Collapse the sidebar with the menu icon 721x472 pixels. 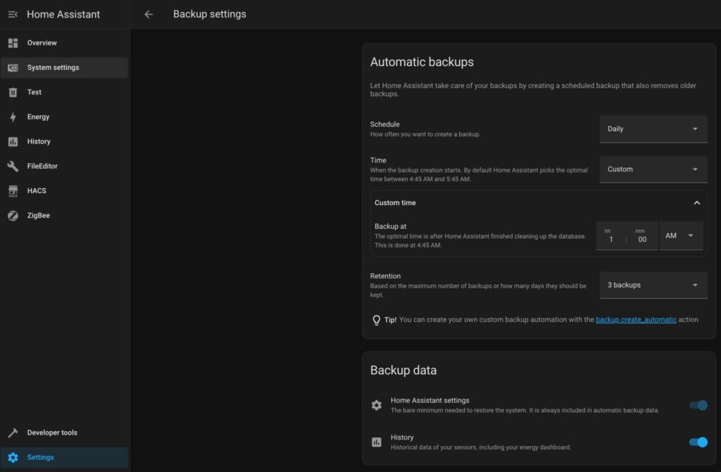13,14
